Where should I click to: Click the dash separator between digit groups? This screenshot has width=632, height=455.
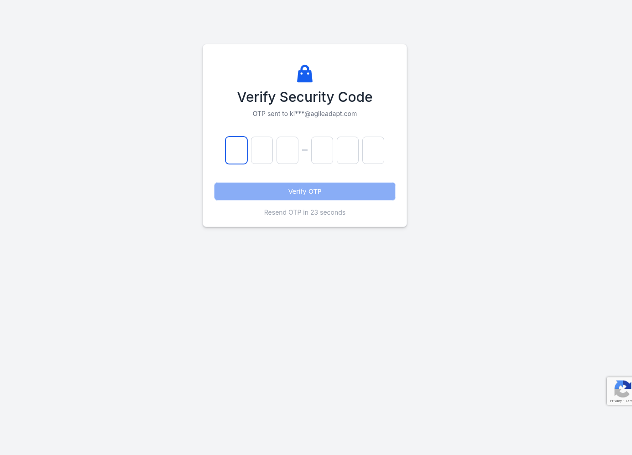click(x=305, y=150)
